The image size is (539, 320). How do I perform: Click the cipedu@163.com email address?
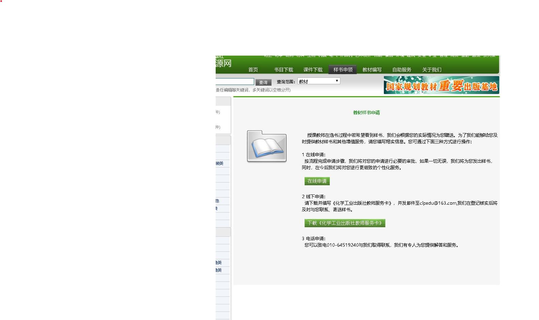pyautogui.click(x=438, y=203)
